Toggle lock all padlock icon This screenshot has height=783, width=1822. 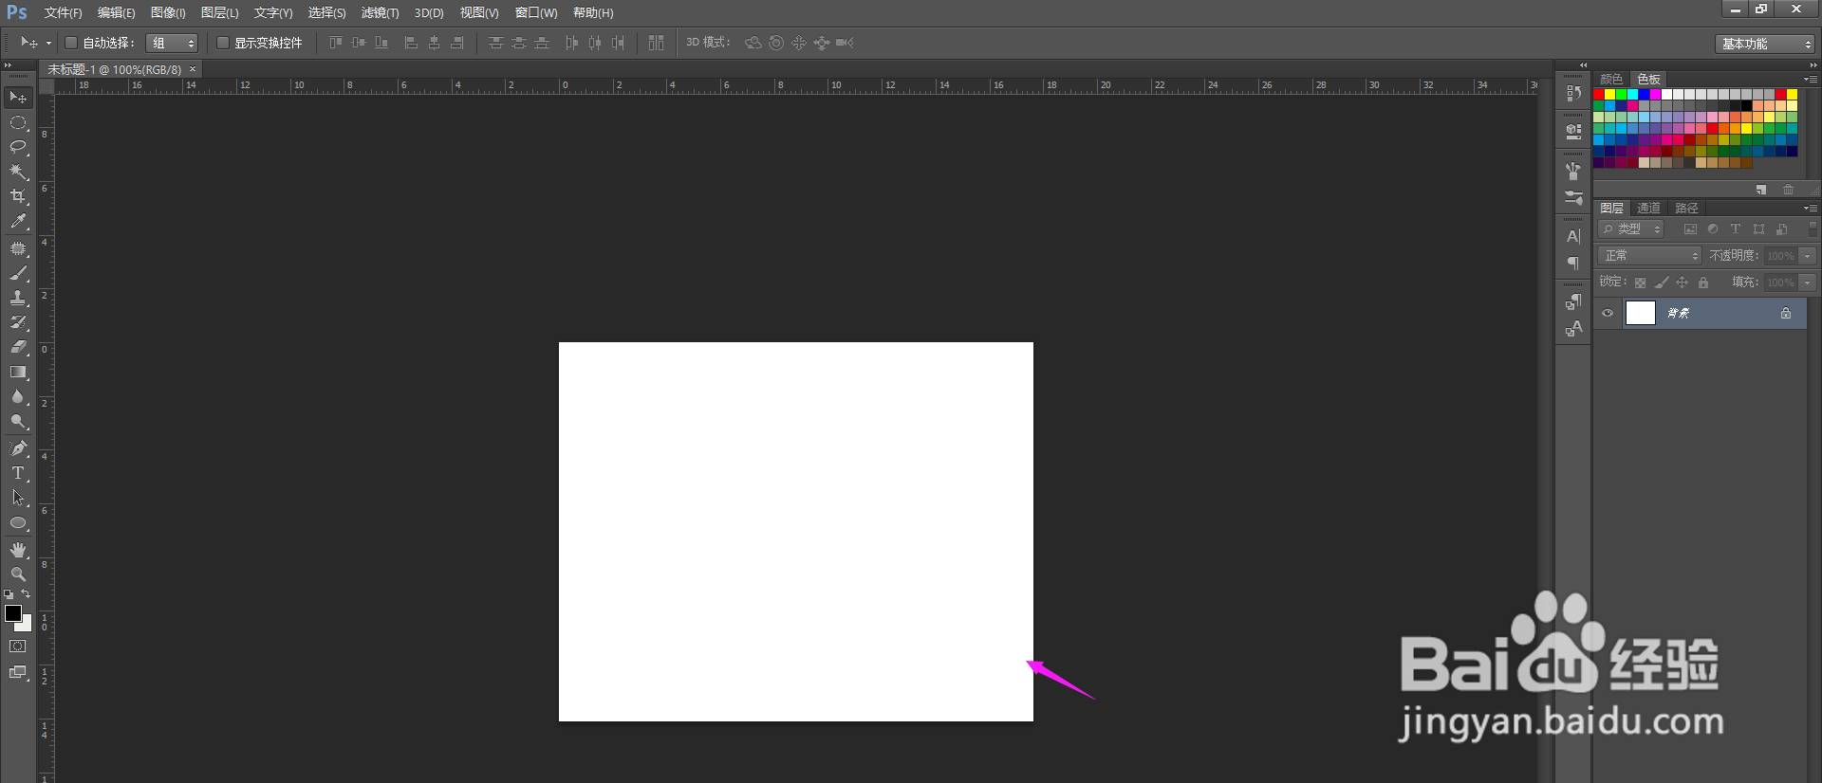[x=1703, y=282]
